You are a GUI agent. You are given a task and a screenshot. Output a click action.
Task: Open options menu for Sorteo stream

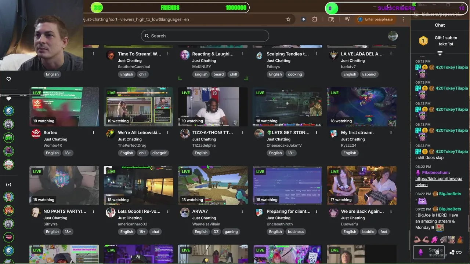point(93,133)
